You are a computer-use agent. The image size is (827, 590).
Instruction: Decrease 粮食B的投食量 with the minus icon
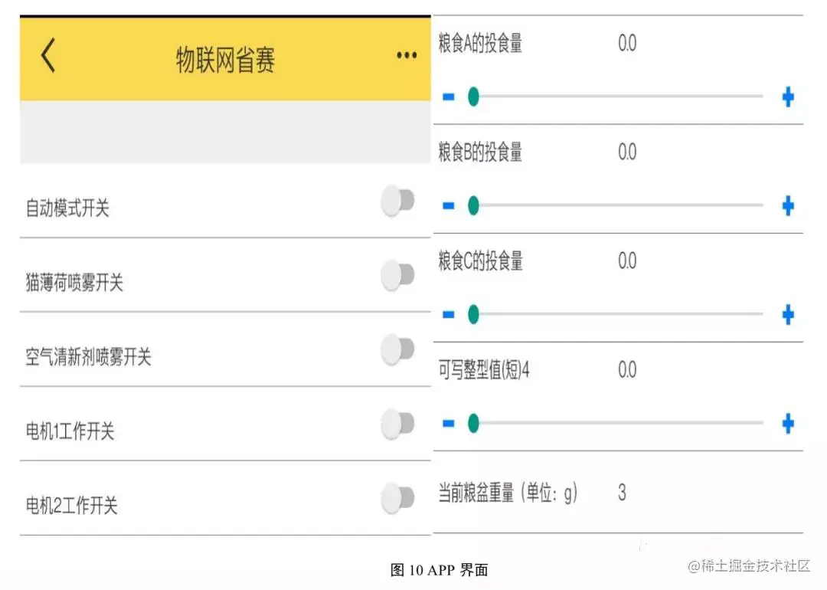(x=448, y=206)
